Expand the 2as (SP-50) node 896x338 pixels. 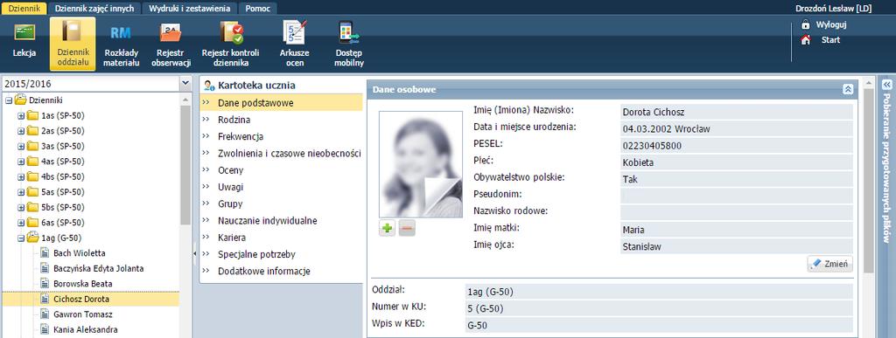click(x=21, y=131)
